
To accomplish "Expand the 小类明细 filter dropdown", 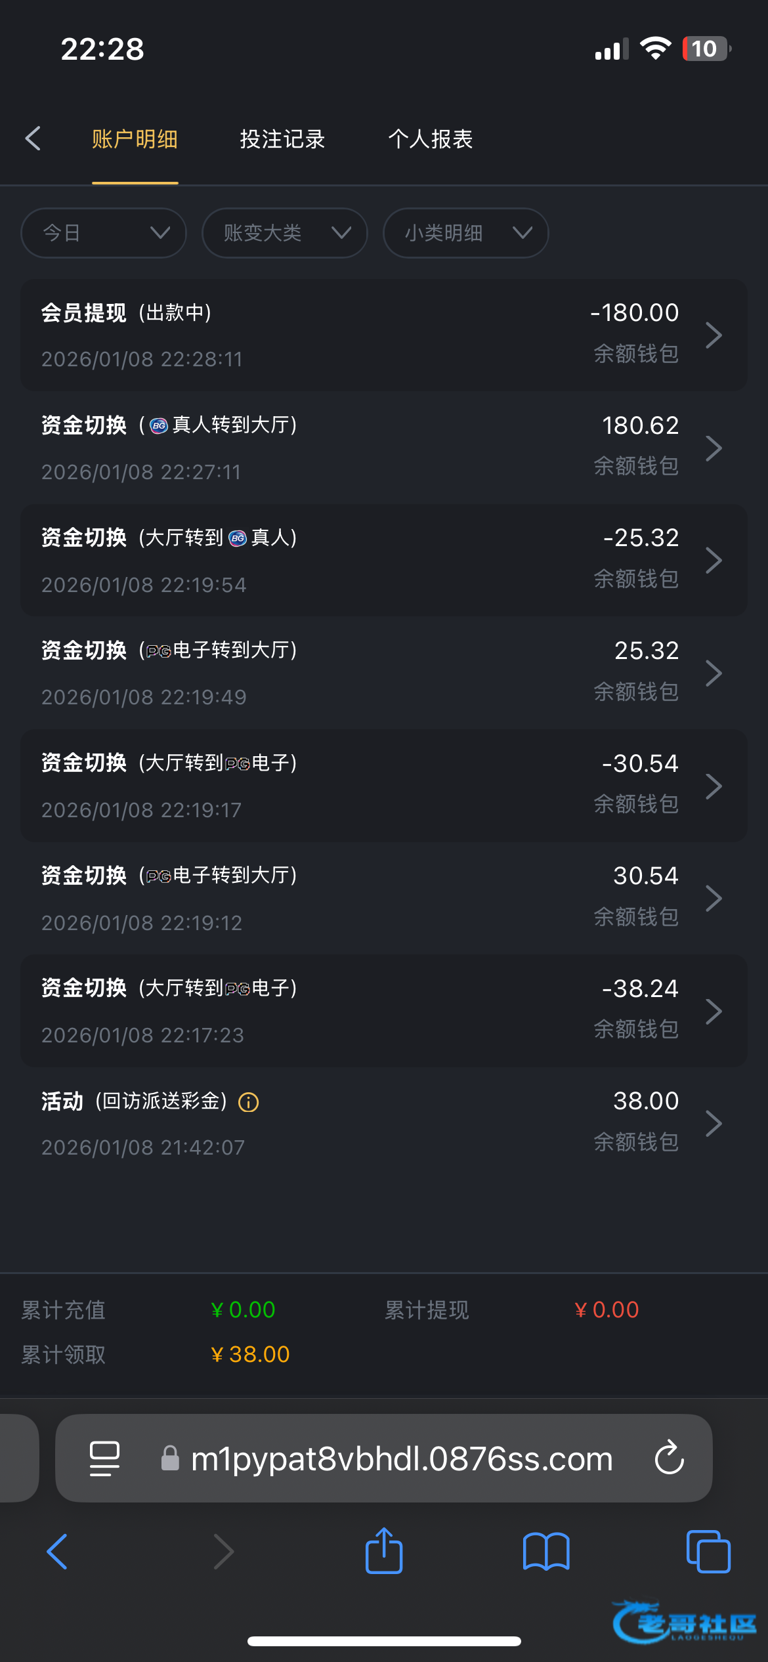I will pos(465,233).
